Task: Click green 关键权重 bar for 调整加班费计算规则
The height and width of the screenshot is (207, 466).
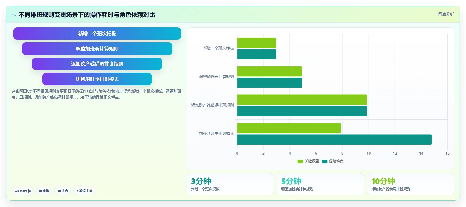Action: [x=270, y=71]
